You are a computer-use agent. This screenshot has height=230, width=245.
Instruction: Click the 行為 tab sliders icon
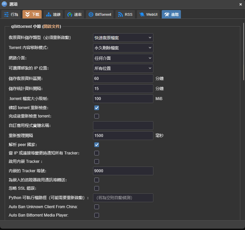point(6,14)
